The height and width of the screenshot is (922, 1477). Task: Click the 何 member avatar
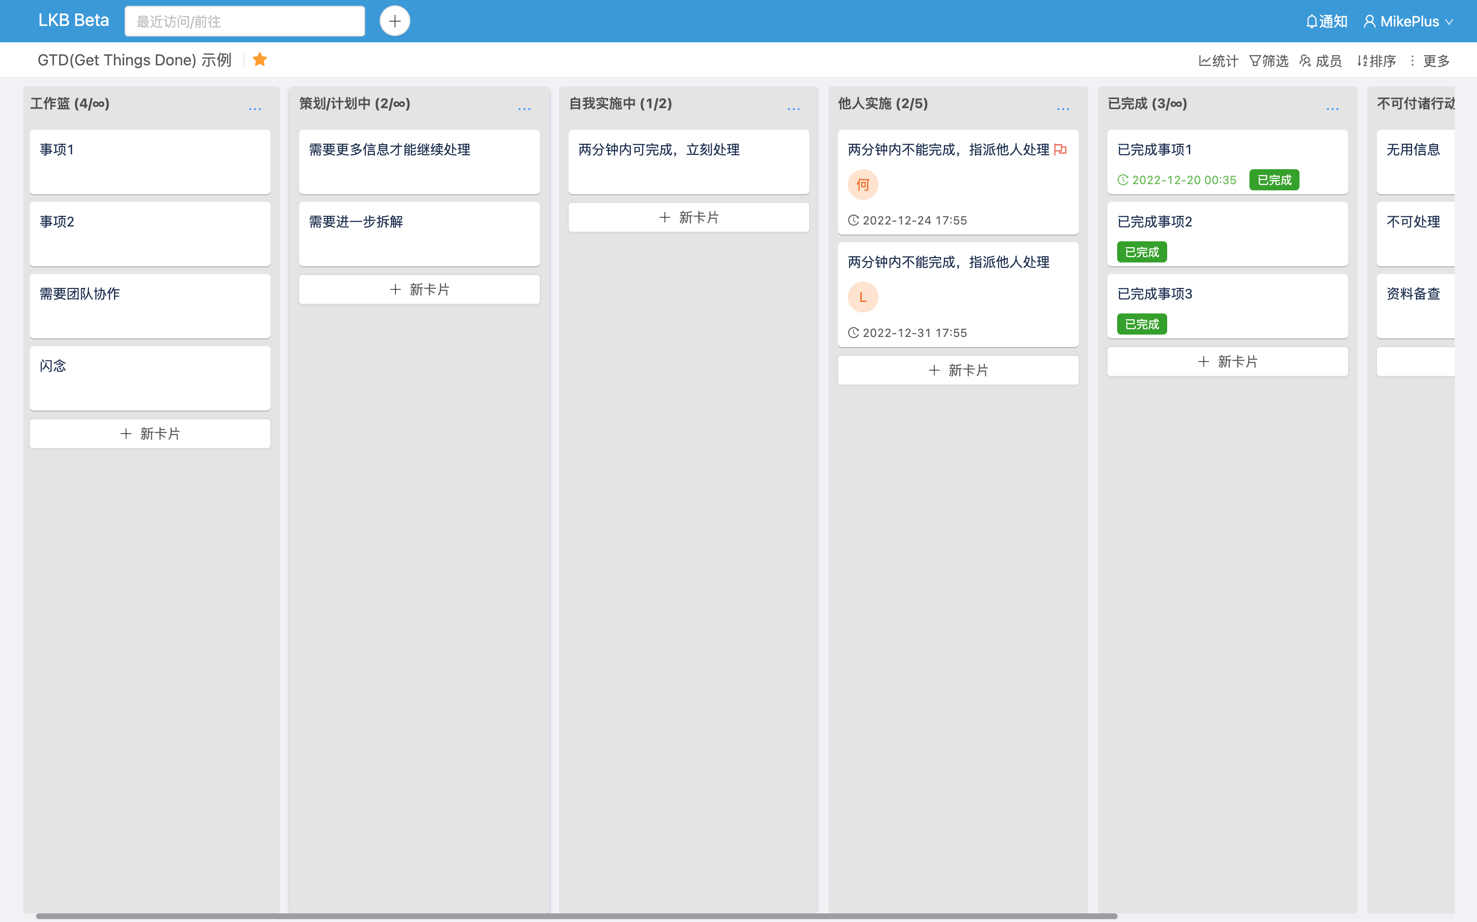tap(863, 185)
